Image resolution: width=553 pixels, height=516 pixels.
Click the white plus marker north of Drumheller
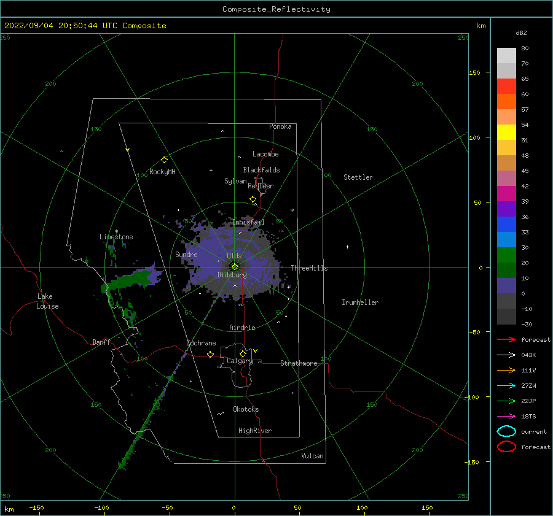347,247
